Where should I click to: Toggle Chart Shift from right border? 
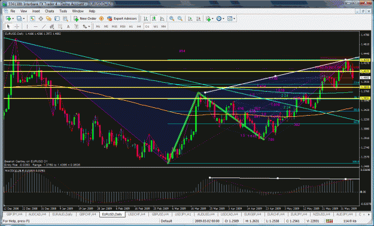[x=199, y=19]
